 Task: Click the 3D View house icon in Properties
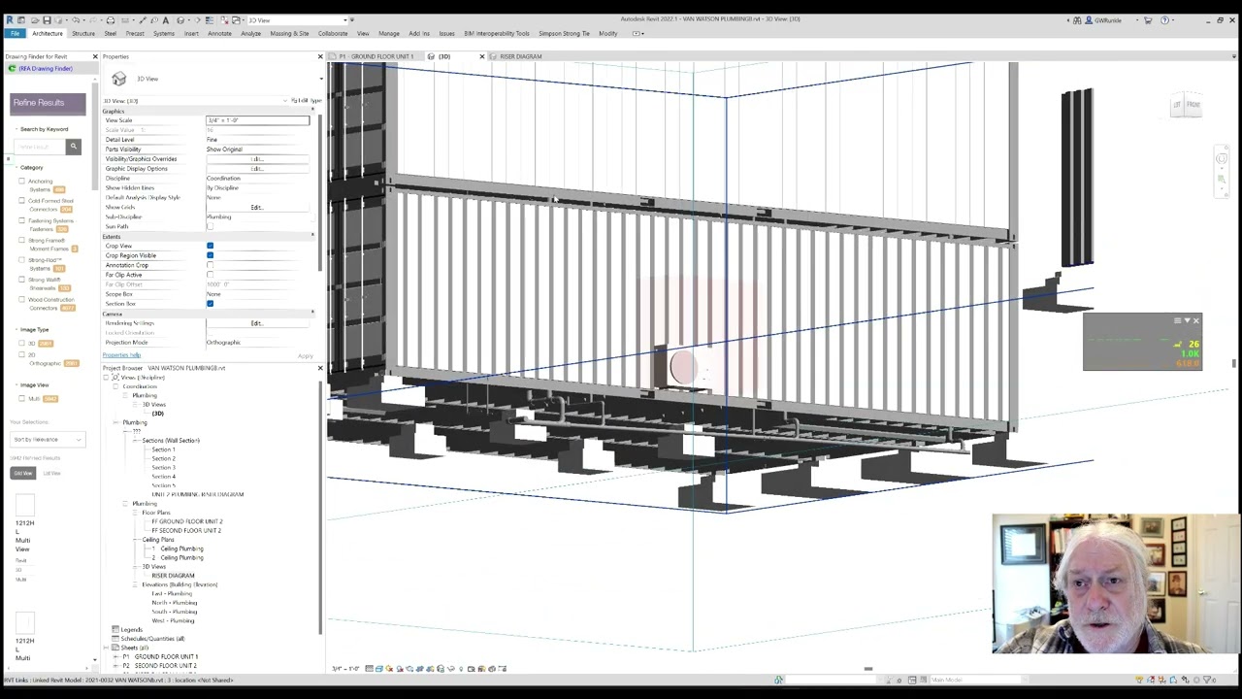(118, 79)
